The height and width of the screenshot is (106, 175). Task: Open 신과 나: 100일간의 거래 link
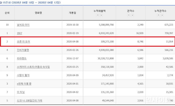pos(29,101)
